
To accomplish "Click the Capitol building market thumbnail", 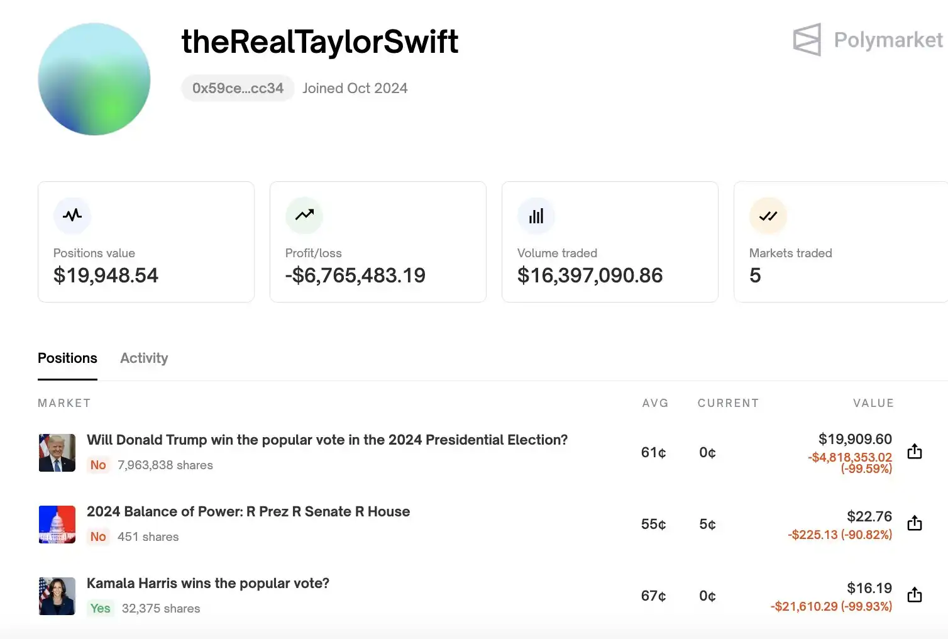I will pyautogui.click(x=57, y=525).
